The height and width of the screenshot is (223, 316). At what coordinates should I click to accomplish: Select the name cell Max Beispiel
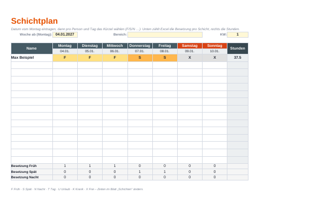32,58
